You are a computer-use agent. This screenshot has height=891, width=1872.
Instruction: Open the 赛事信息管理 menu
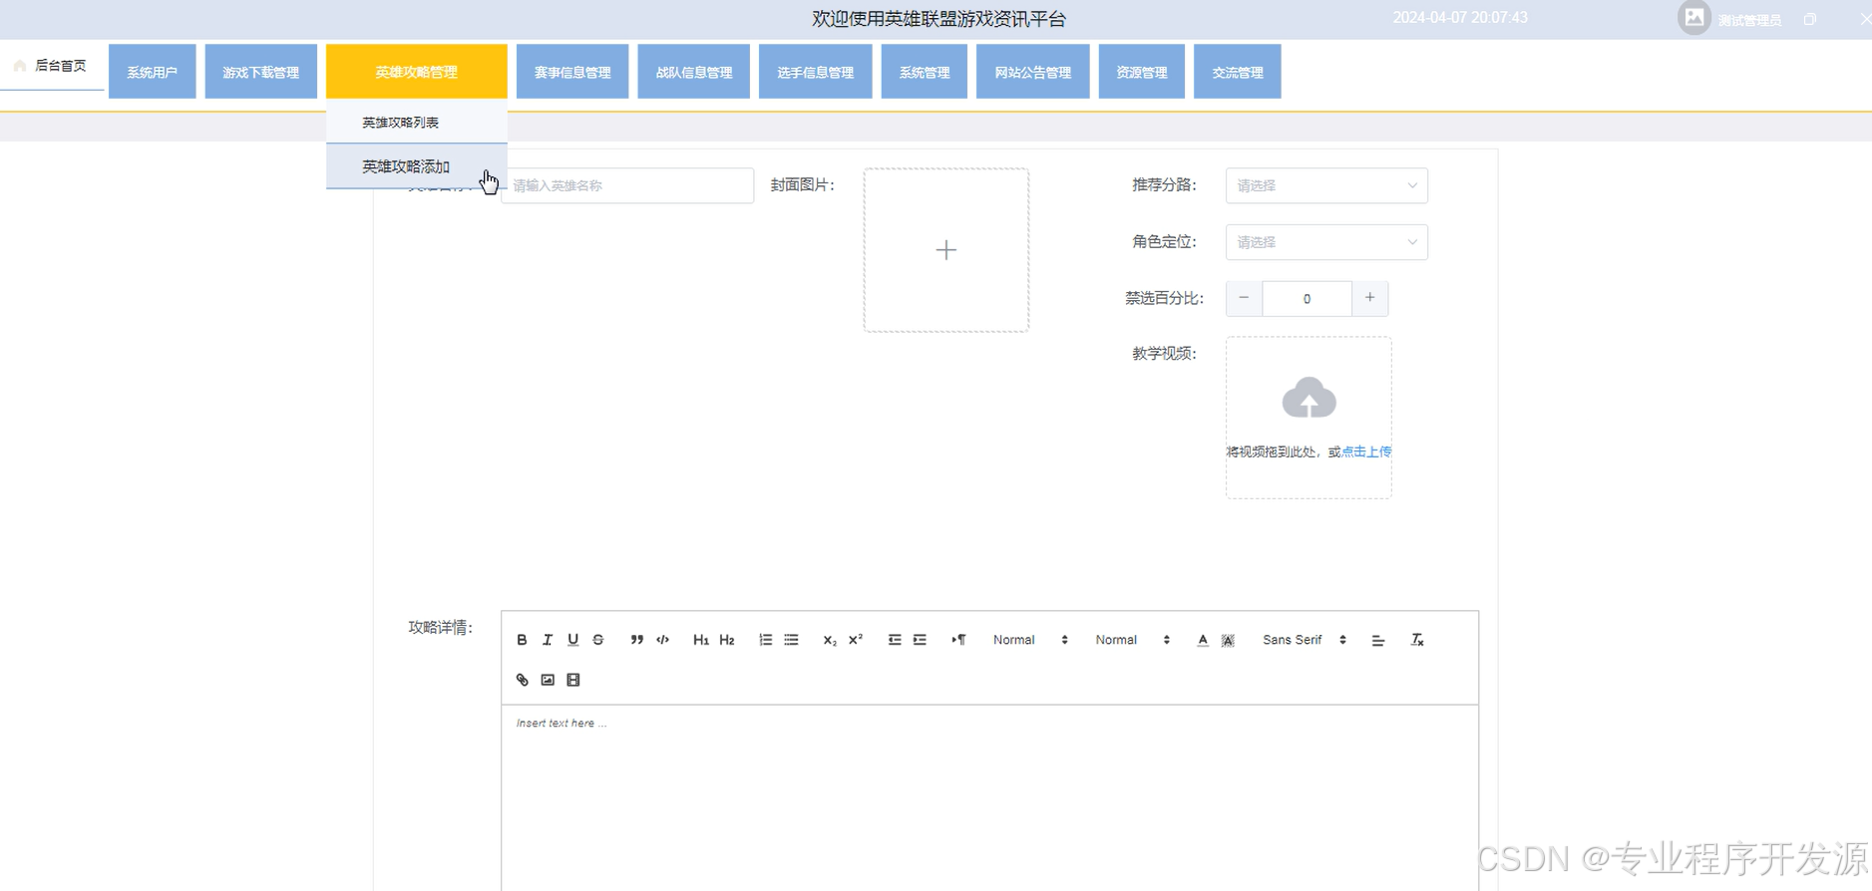(572, 72)
